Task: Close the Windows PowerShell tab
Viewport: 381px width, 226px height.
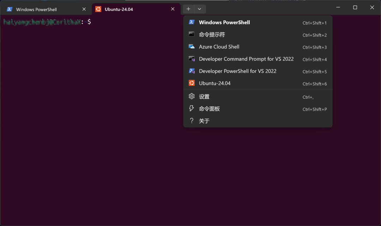Action: tap(84, 9)
